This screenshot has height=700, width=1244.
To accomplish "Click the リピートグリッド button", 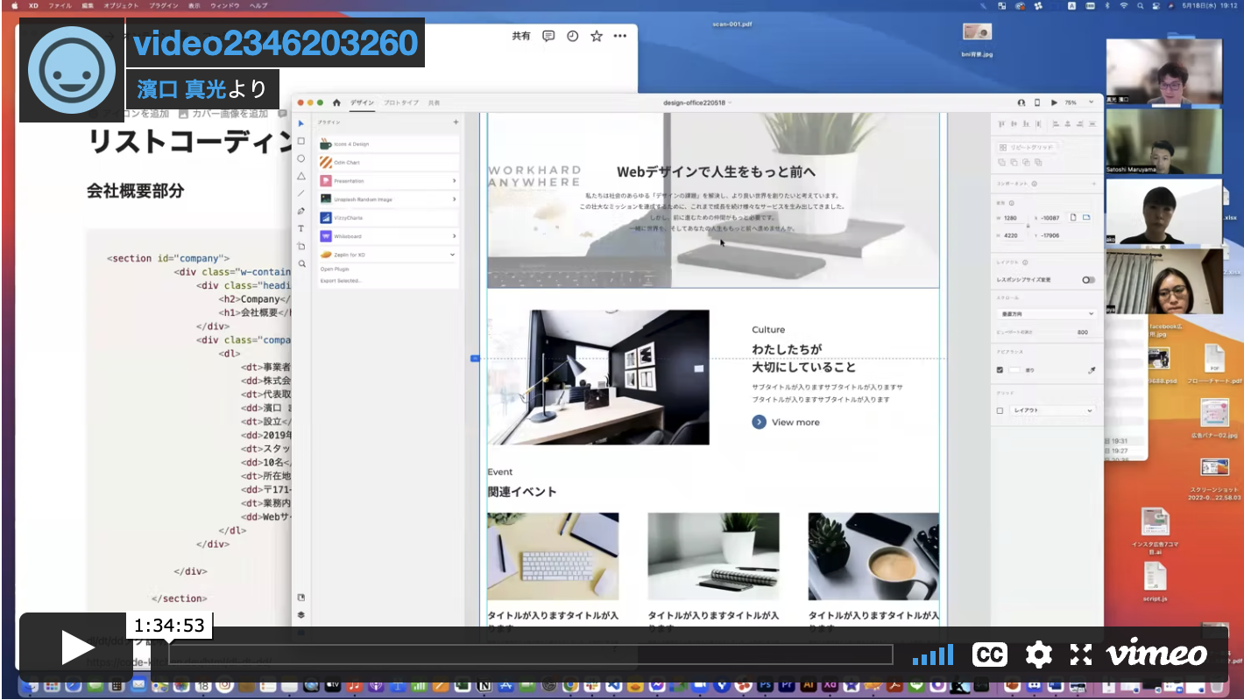I will coord(1028,147).
